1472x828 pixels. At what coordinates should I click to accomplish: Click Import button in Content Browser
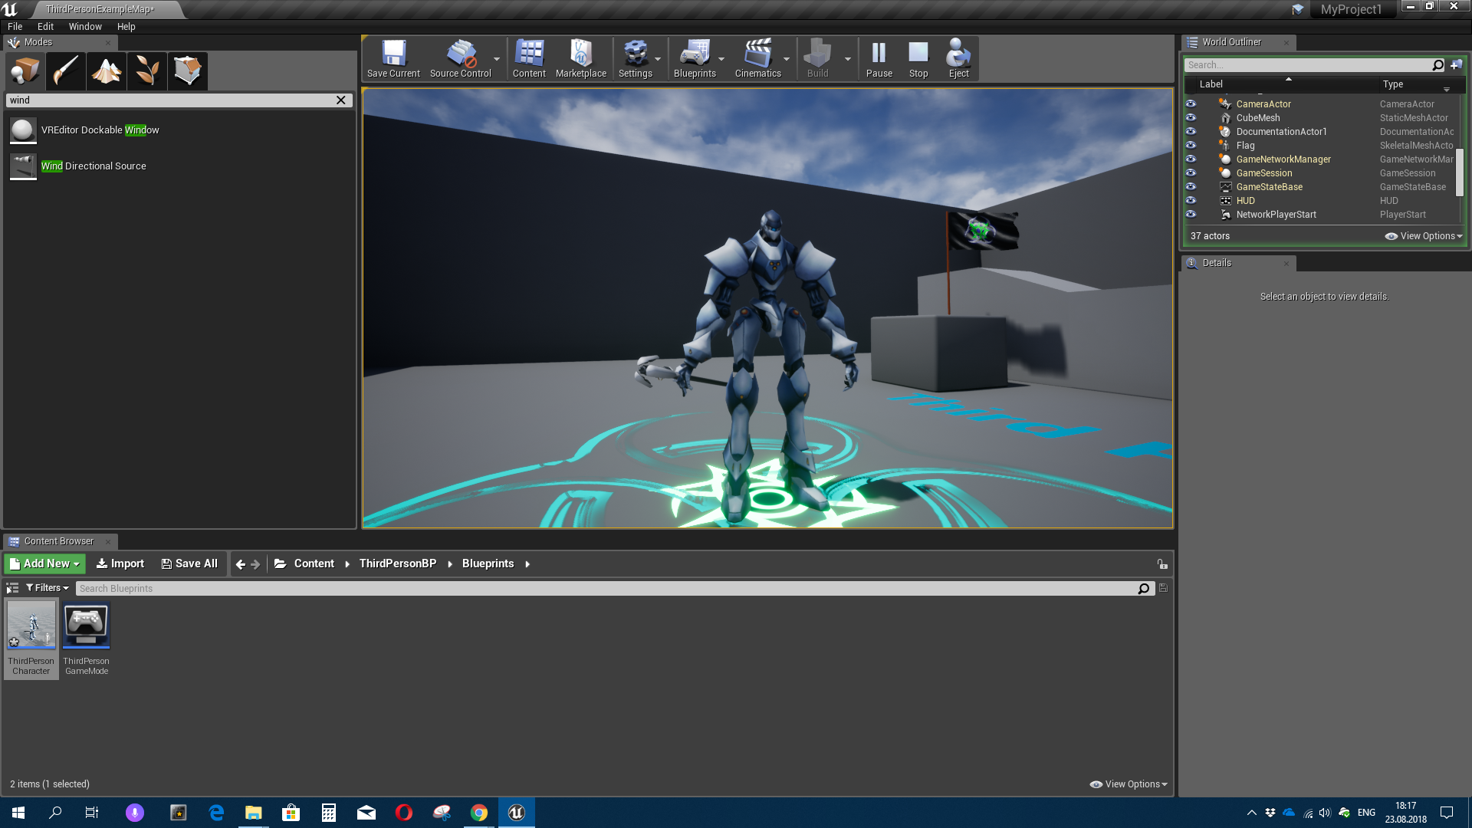120,563
